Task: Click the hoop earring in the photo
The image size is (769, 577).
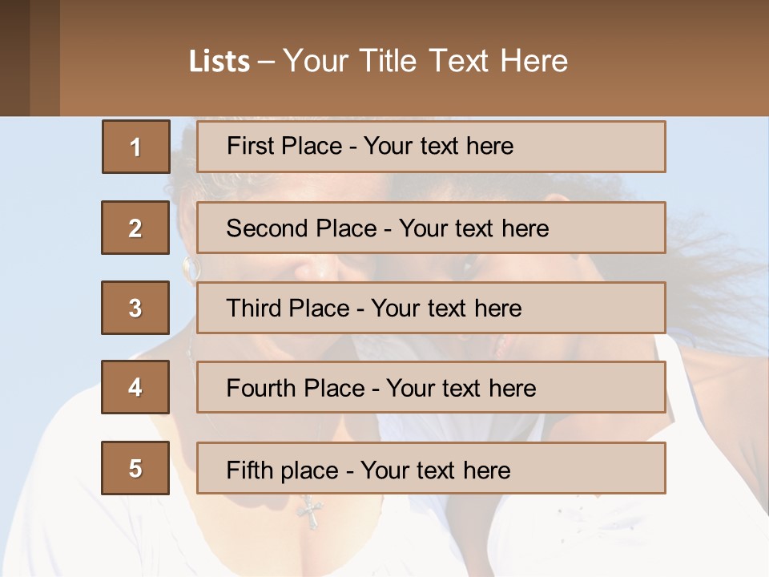Action: pos(190,268)
